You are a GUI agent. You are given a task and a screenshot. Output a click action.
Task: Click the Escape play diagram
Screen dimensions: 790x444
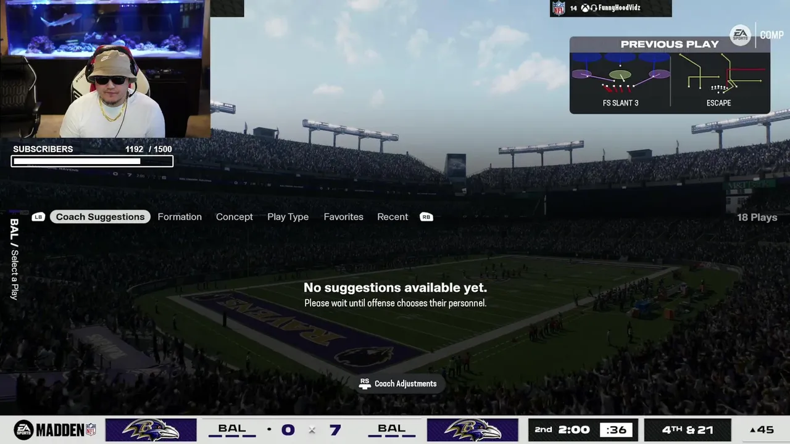point(719,80)
